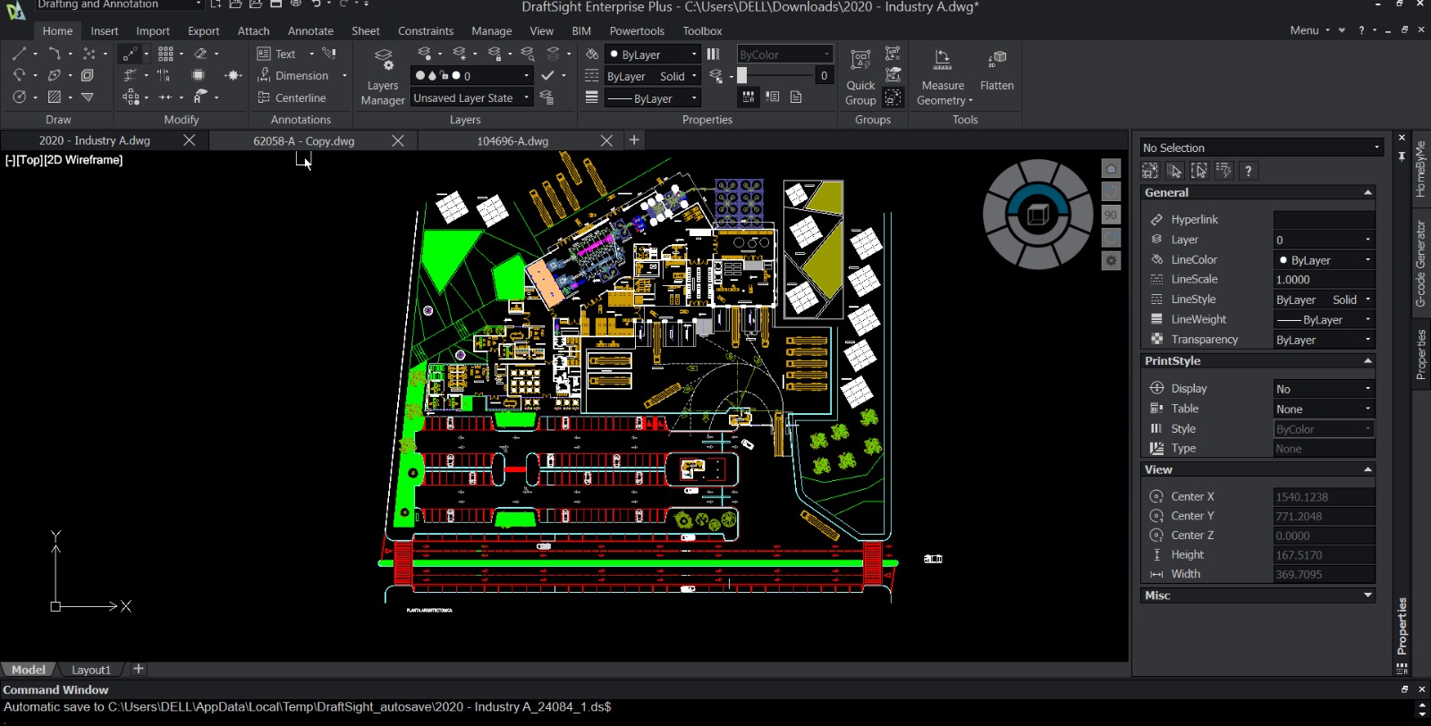This screenshot has height=726, width=1431.
Task: Switch to the Layout1 sheet tab
Action: pos(91,670)
